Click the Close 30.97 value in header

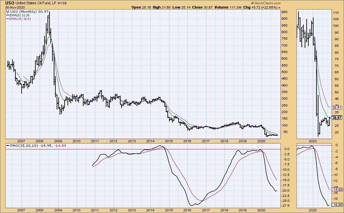[202, 7]
